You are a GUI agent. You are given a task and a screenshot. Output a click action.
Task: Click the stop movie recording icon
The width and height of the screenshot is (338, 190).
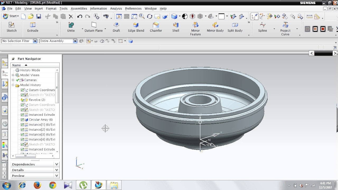323,29
